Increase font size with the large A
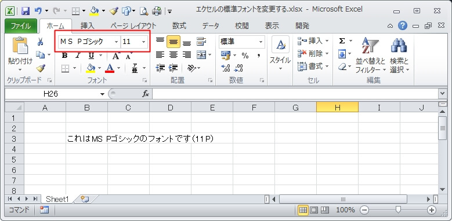This screenshot has width=452, height=221. point(116,56)
